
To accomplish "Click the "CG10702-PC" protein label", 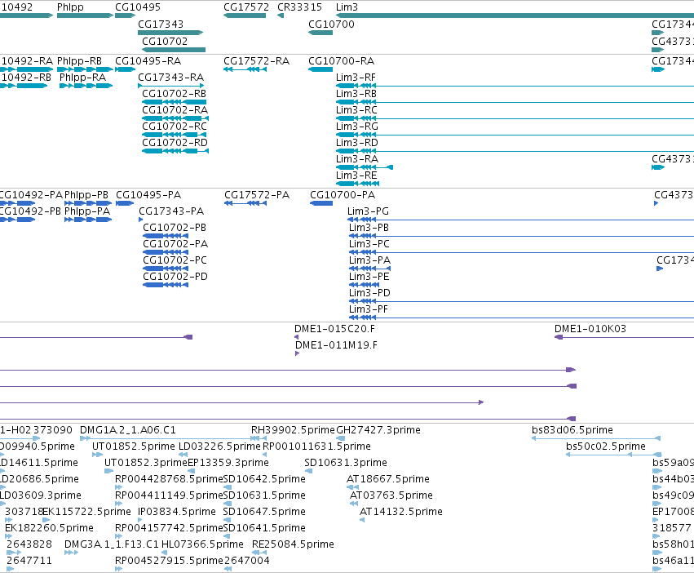I will (x=175, y=260).
